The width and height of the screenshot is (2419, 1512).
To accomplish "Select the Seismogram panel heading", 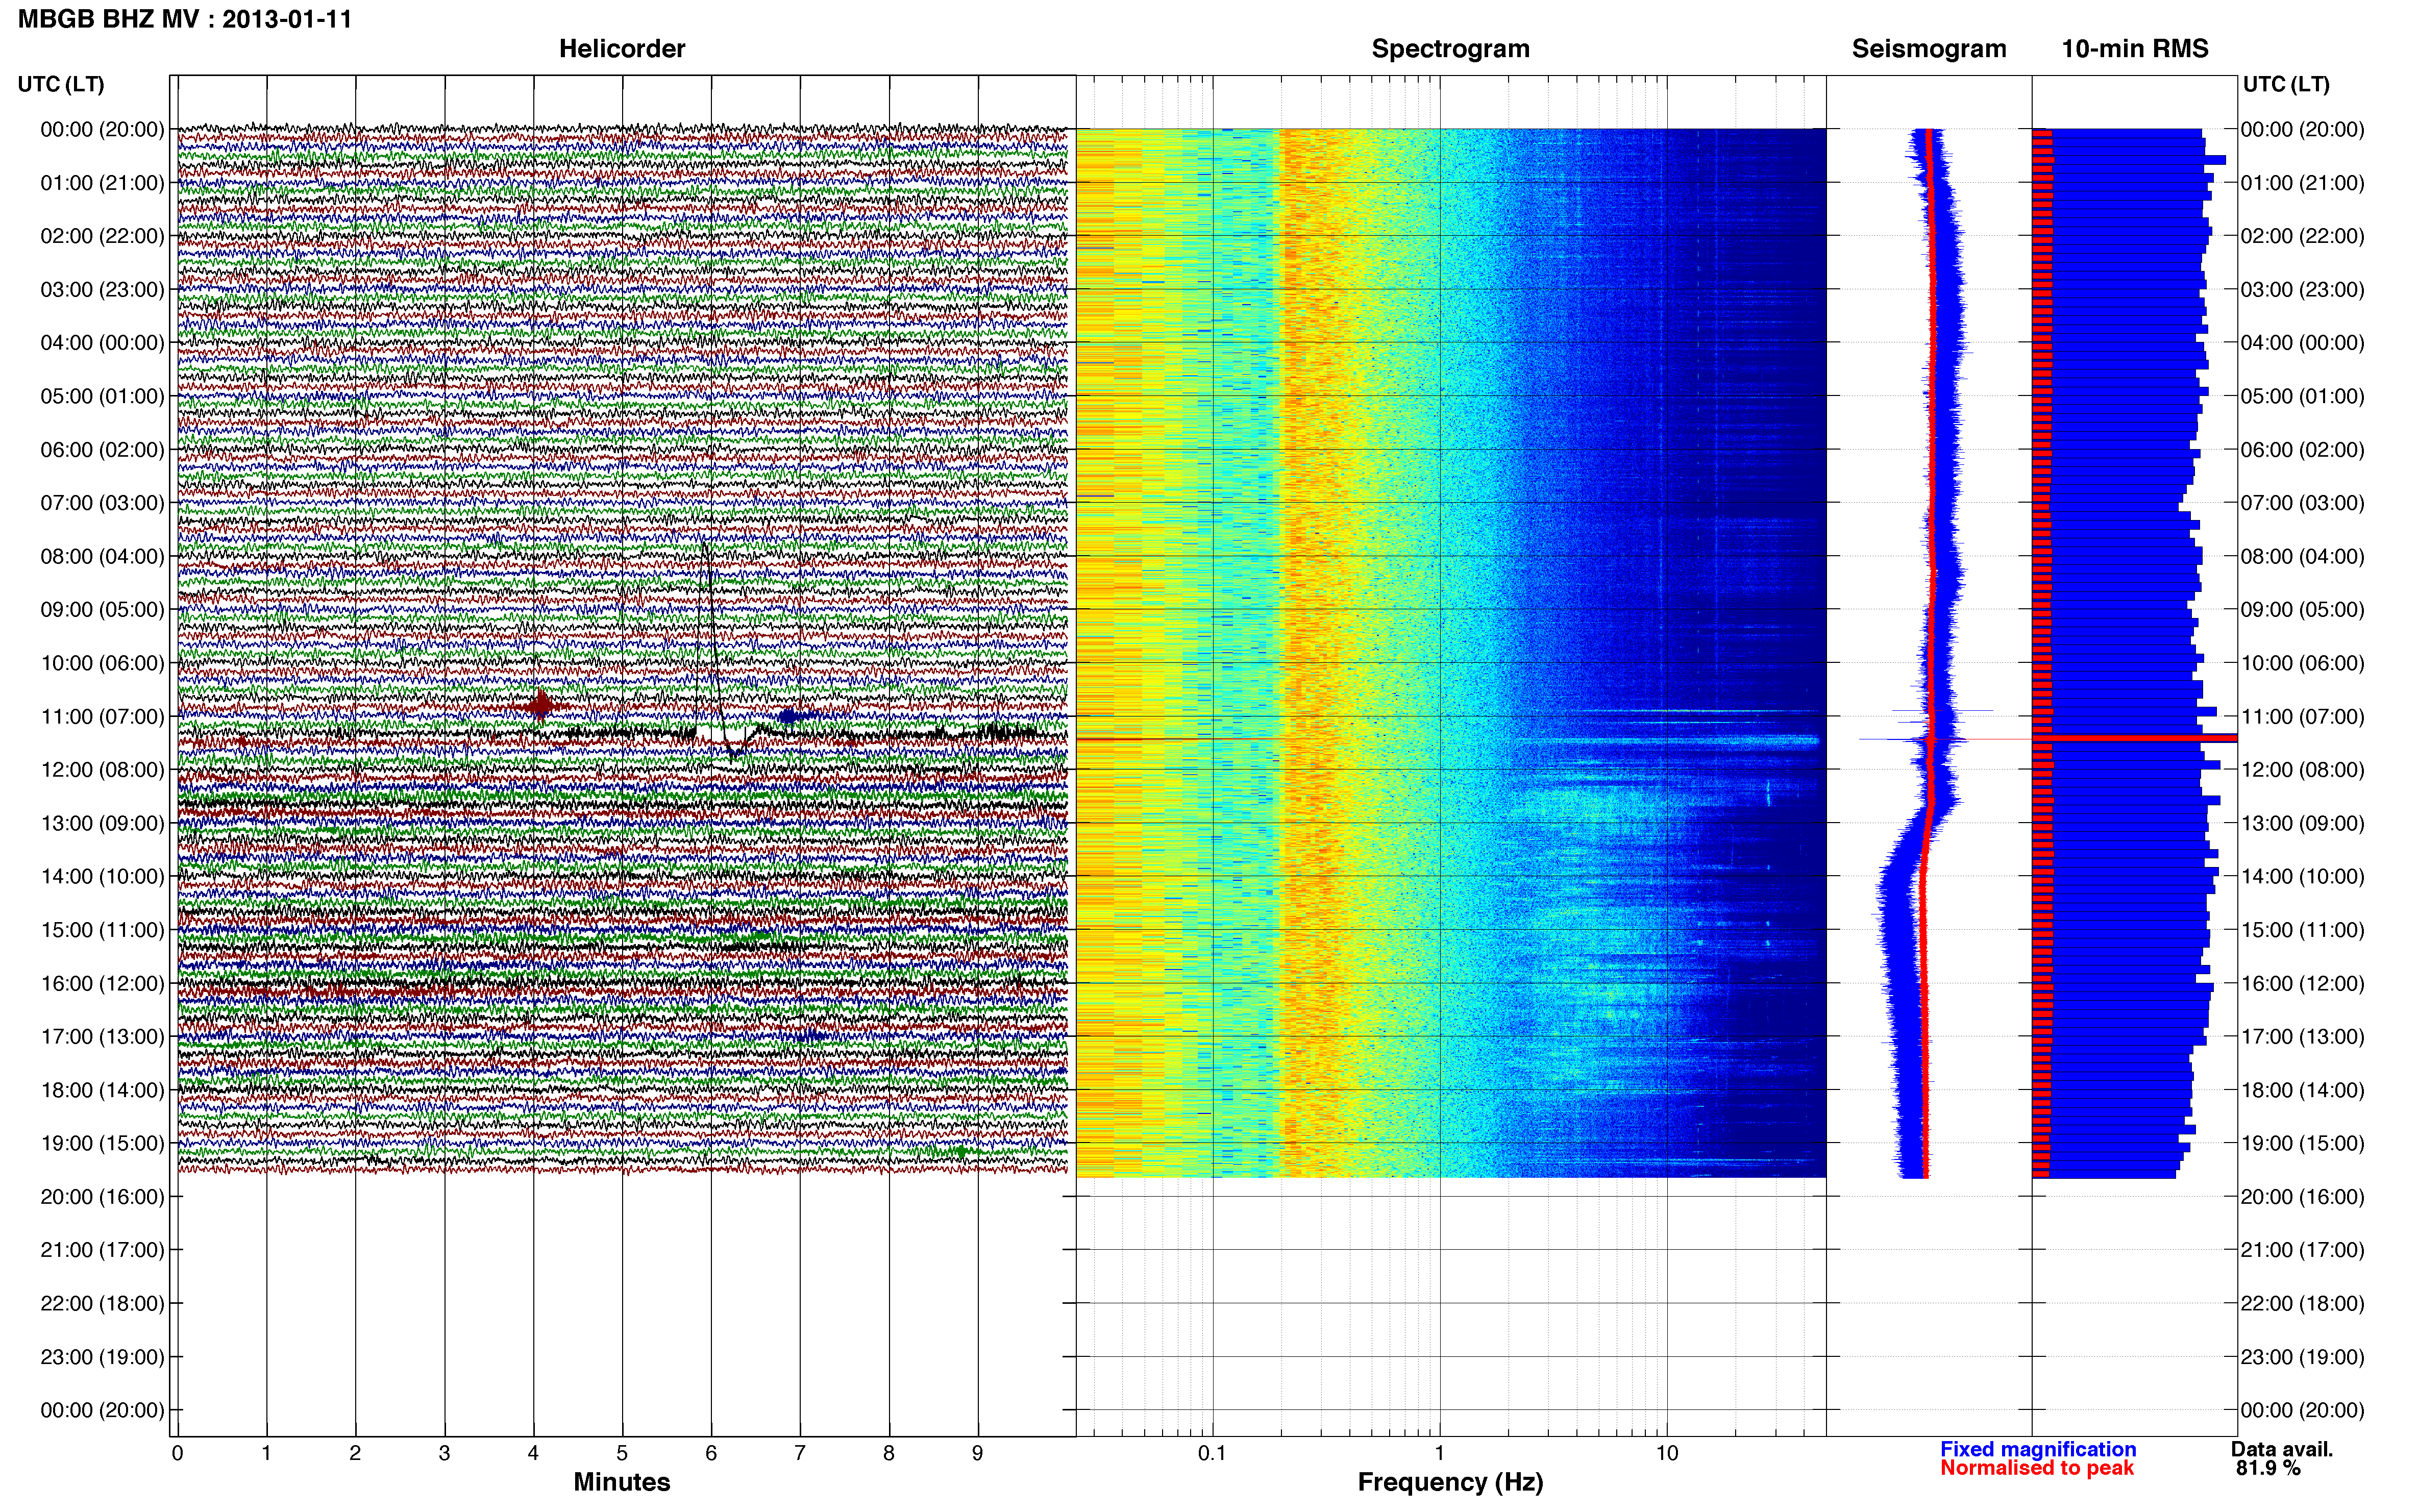I will click(x=1929, y=49).
